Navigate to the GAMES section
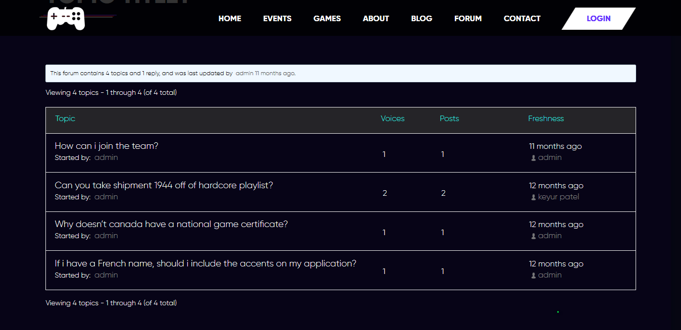 coord(327,19)
